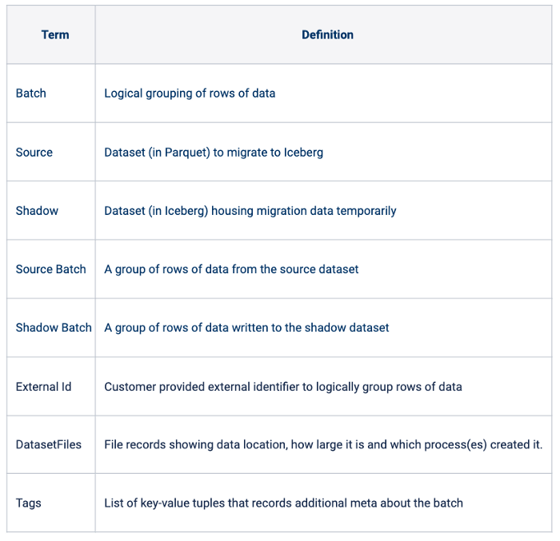
Task: Select the Shadow term cell
Action: click(37, 211)
